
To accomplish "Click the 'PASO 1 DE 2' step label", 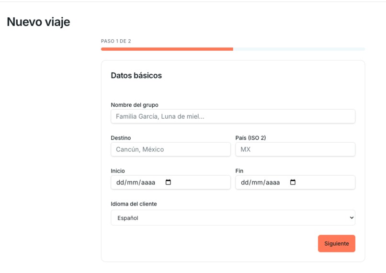I will (x=116, y=41).
